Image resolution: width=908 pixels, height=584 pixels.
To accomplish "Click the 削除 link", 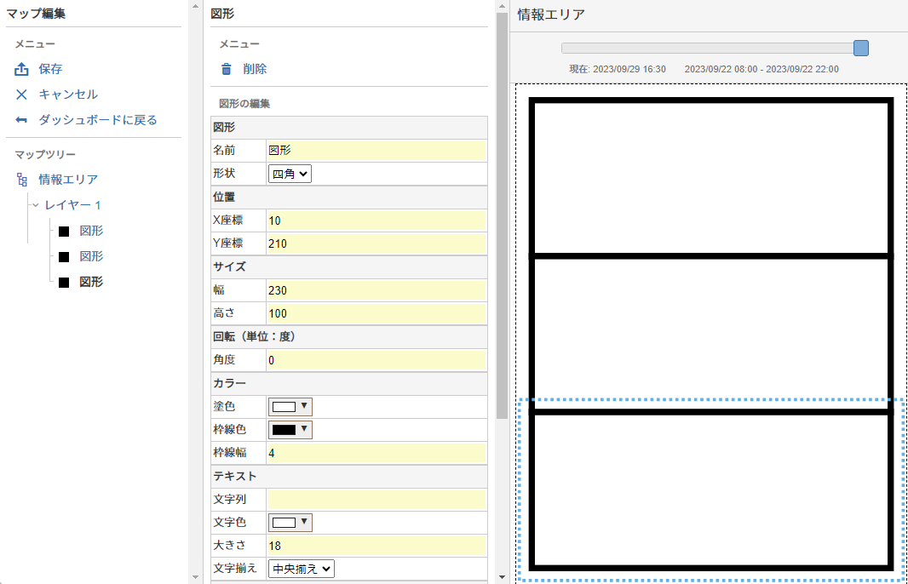I will click(255, 69).
